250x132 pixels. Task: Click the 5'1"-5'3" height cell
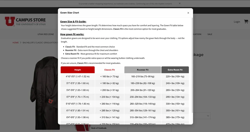tap(78, 83)
